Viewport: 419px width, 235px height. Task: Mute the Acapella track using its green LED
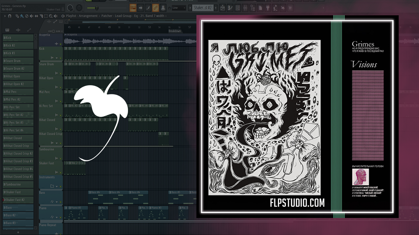tap(60, 44)
